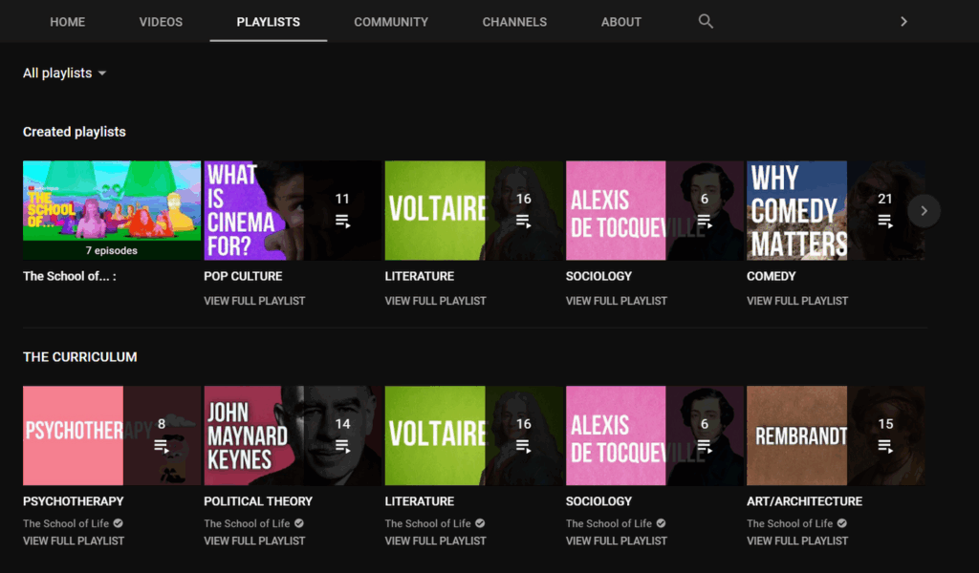View full playlist for Political Theory
The image size is (979, 573).
[x=254, y=541]
